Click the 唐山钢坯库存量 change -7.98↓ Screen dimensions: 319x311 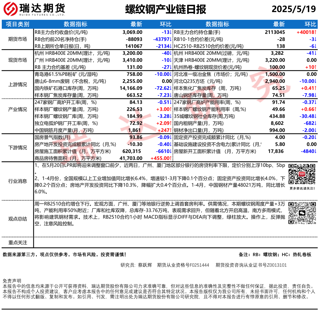pyautogui.click(x=310, y=95)
